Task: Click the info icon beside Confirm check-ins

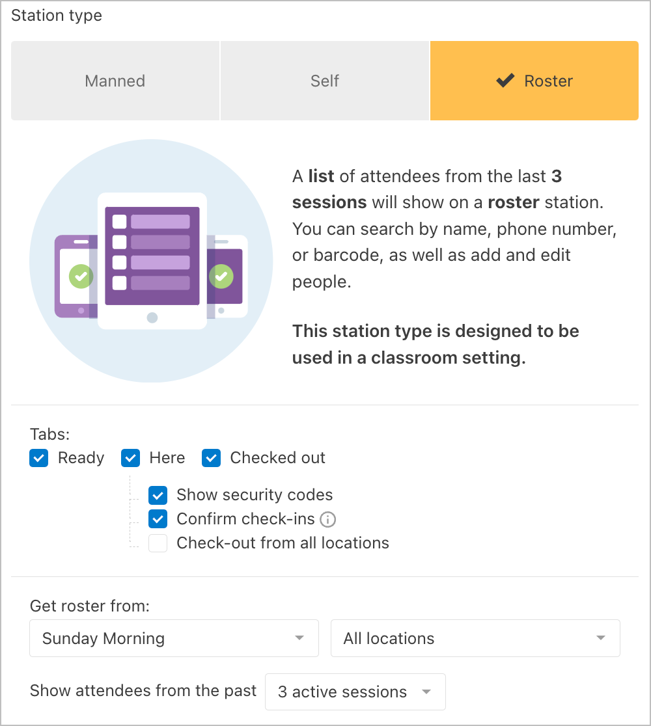Action: [328, 520]
